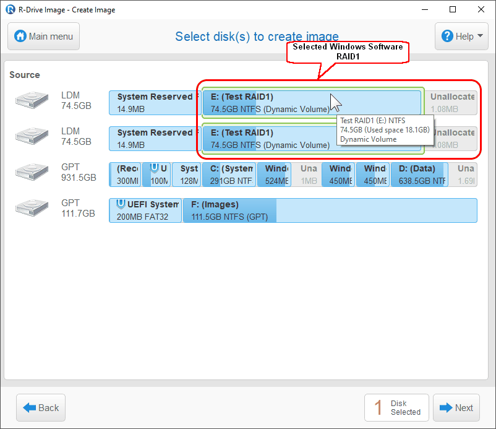496x429 pixels.
Task: Select the C: (System) 291GB NTFS partition
Action: click(x=229, y=175)
